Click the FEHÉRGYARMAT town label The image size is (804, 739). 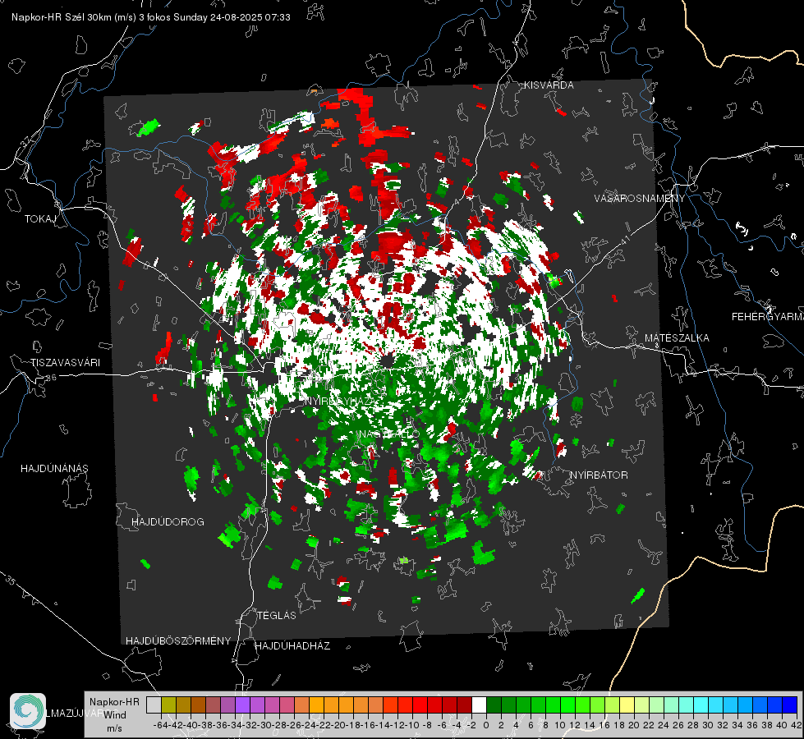point(768,317)
